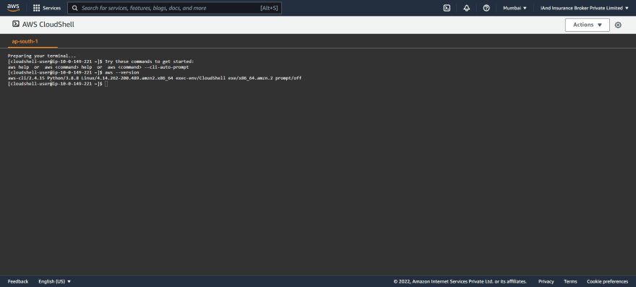Open Cookie preferences
The image size is (636, 287).
(x=607, y=281)
